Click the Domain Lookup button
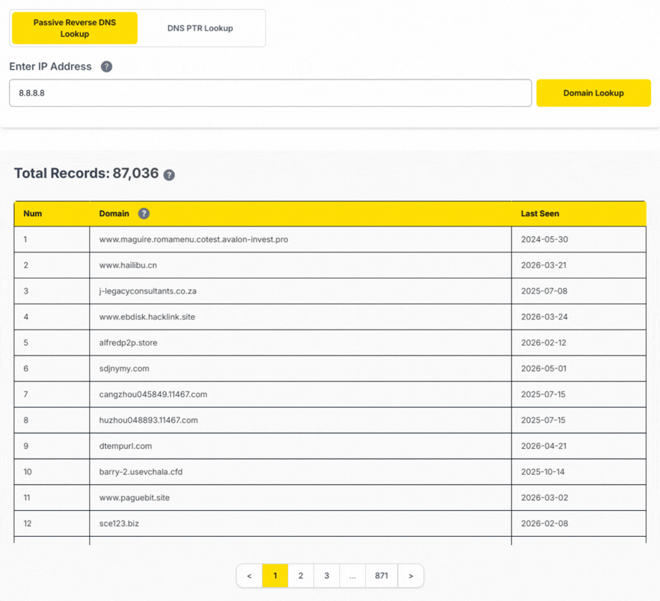The width and height of the screenshot is (660, 601). [594, 93]
